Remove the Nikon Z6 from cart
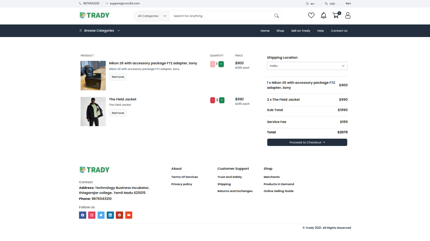Screen dimensions: 430x241 (x=118, y=77)
